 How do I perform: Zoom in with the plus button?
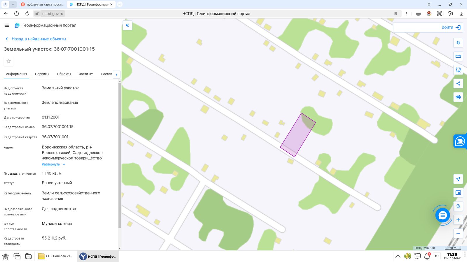click(458, 220)
